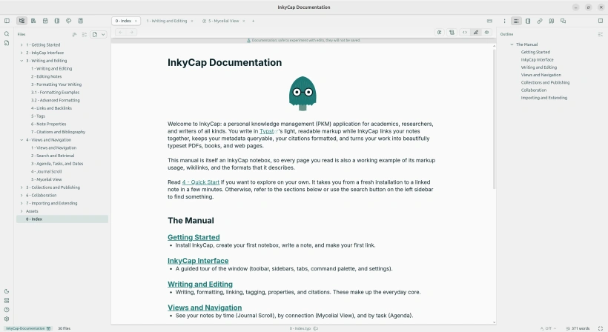Open the Getting Started heading link
The image size is (608, 332).
tap(194, 237)
